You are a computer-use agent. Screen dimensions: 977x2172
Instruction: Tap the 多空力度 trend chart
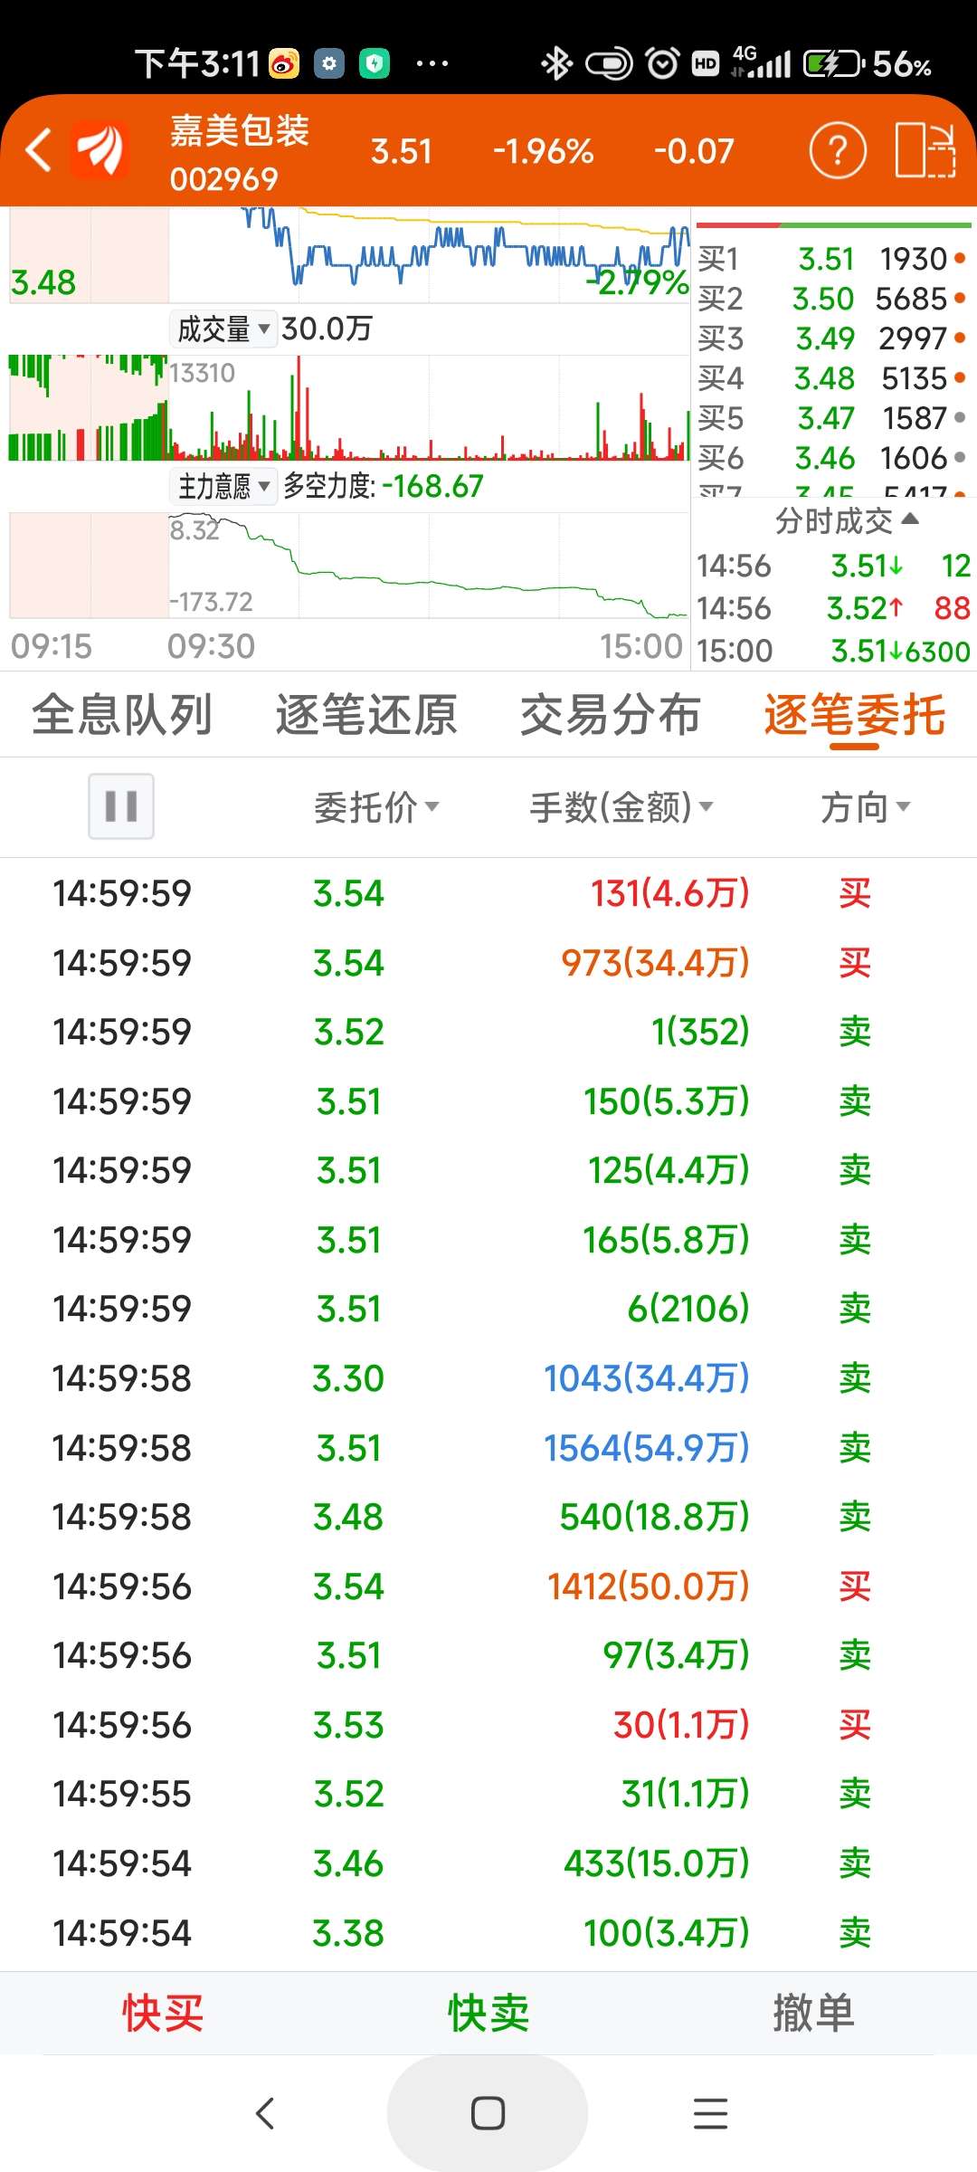(349, 566)
